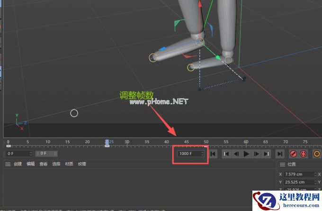322x211 pixels.
Task: Open the 材质 menu
Action: [x=69, y=164]
